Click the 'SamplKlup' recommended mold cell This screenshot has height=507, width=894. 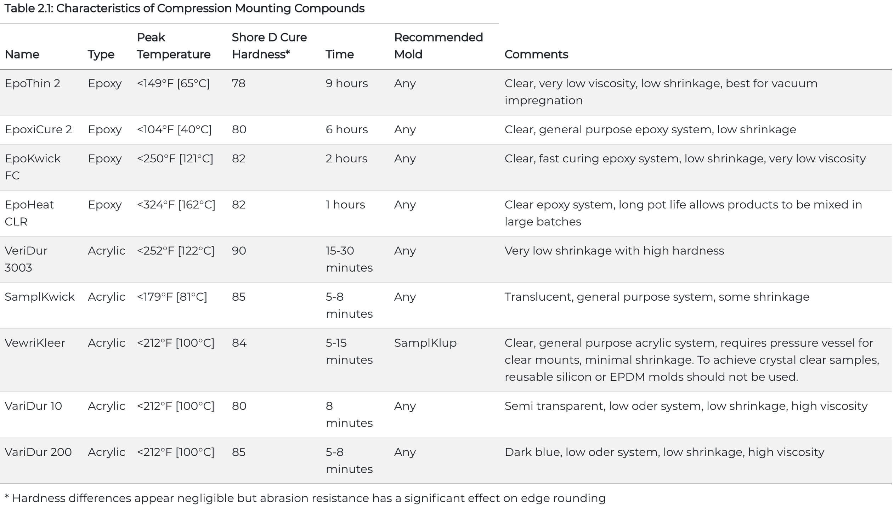(425, 343)
